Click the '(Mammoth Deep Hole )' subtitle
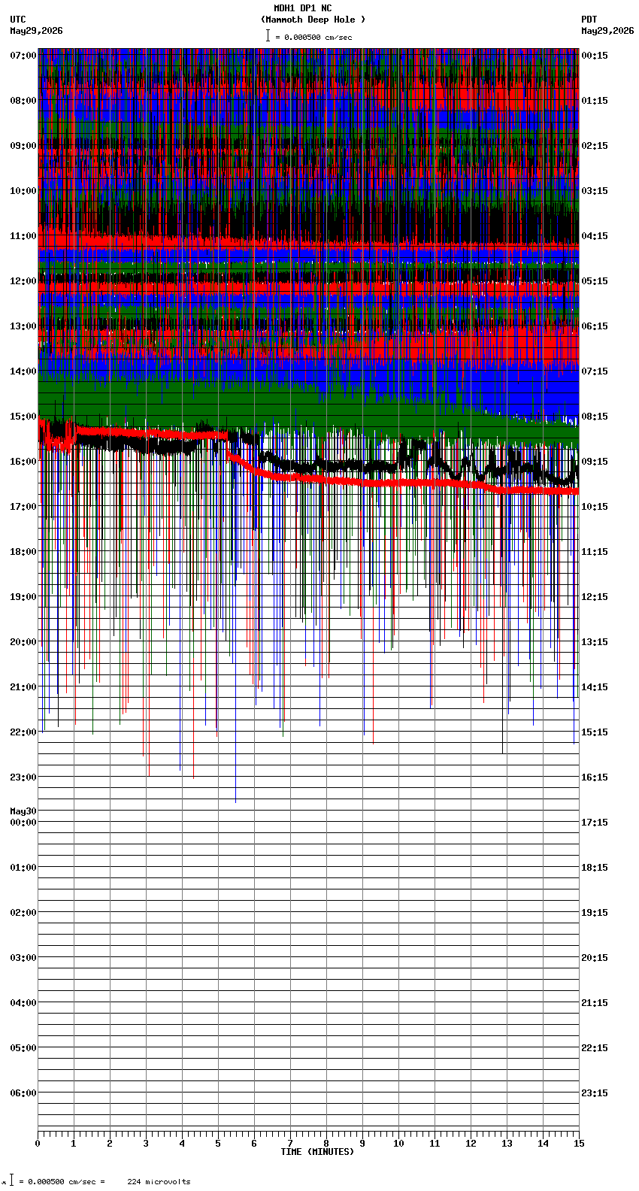639x1191 pixels. (x=313, y=20)
